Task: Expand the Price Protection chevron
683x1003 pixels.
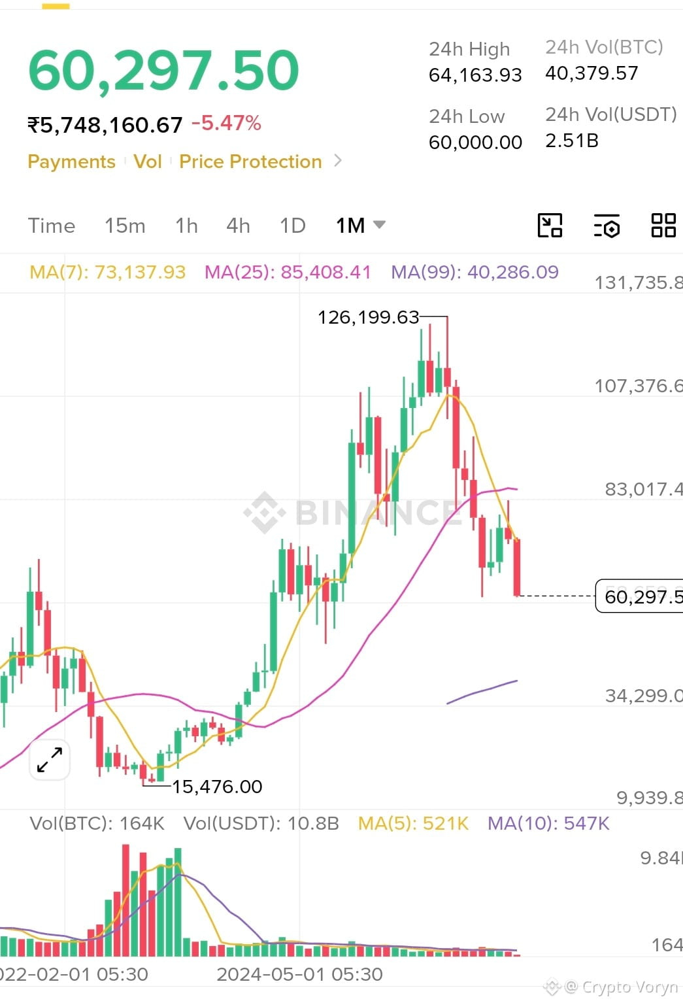Action: pyautogui.click(x=338, y=160)
